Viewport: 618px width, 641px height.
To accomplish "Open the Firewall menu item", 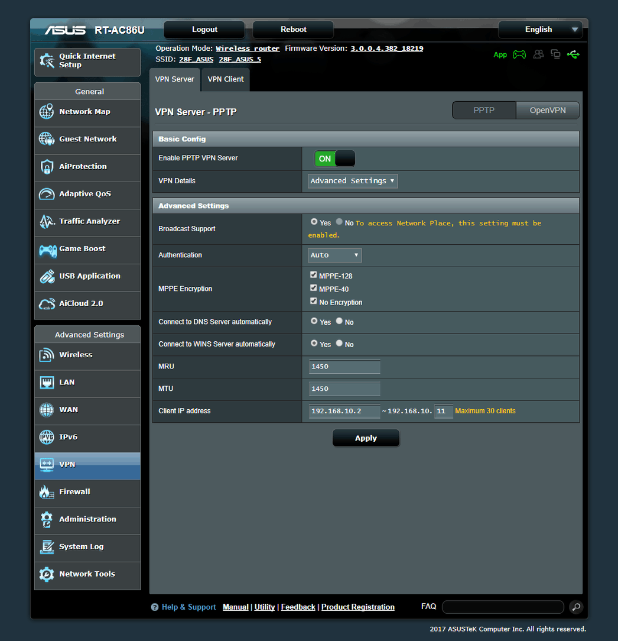I will (87, 492).
